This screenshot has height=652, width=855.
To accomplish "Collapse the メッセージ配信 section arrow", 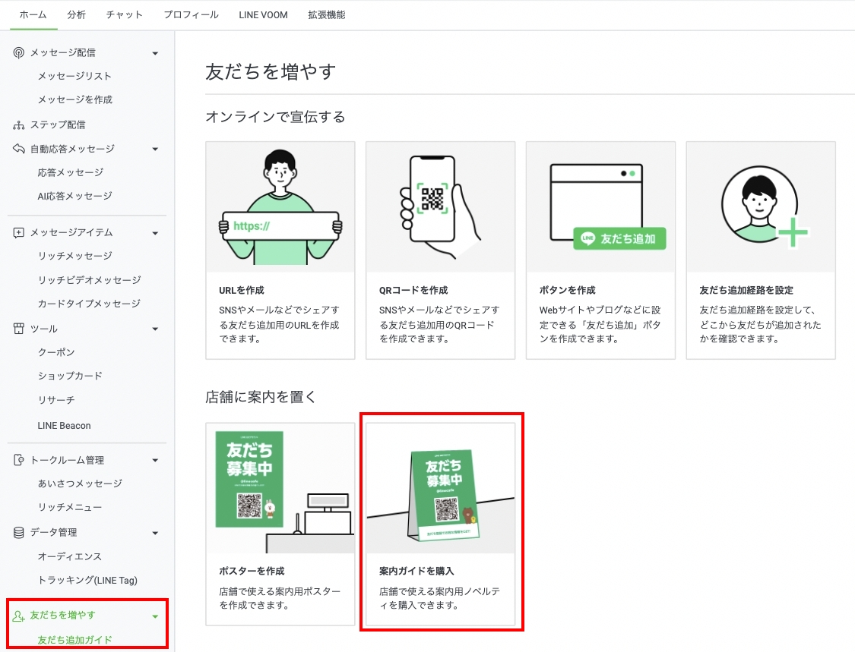I will pos(155,53).
